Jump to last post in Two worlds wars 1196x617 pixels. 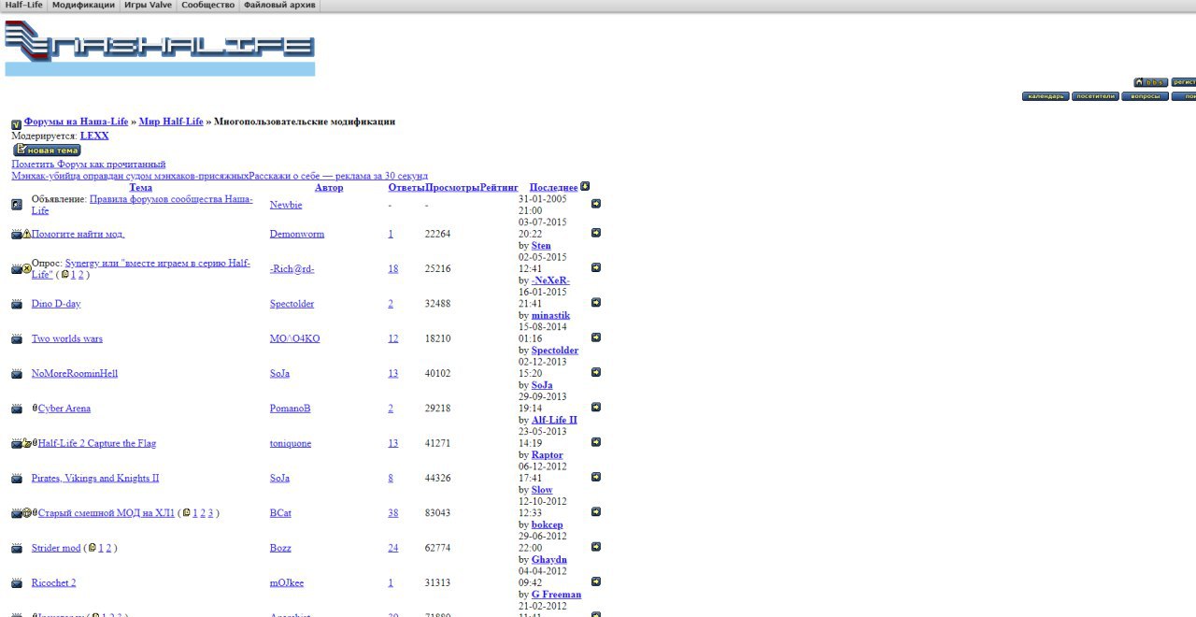coord(596,337)
